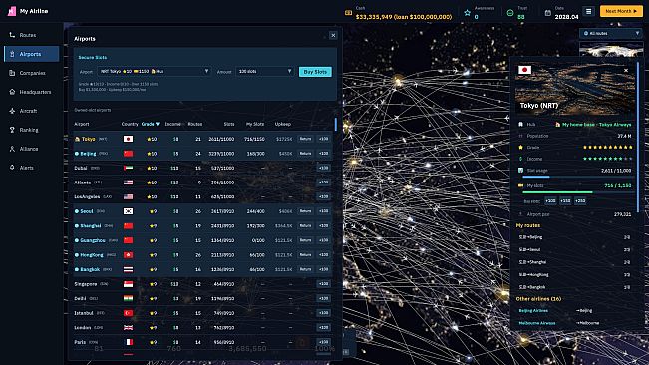This screenshot has height=365, width=649.
Task: Sort by the My Slots column header
Action: pyautogui.click(x=255, y=124)
